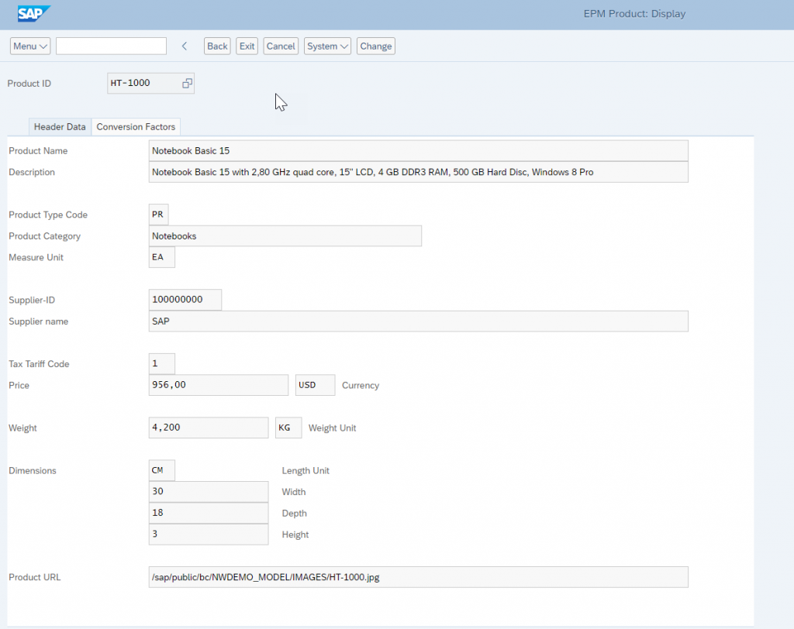Open value help icon for Product ID
794x629 pixels.
tap(187, 84)
